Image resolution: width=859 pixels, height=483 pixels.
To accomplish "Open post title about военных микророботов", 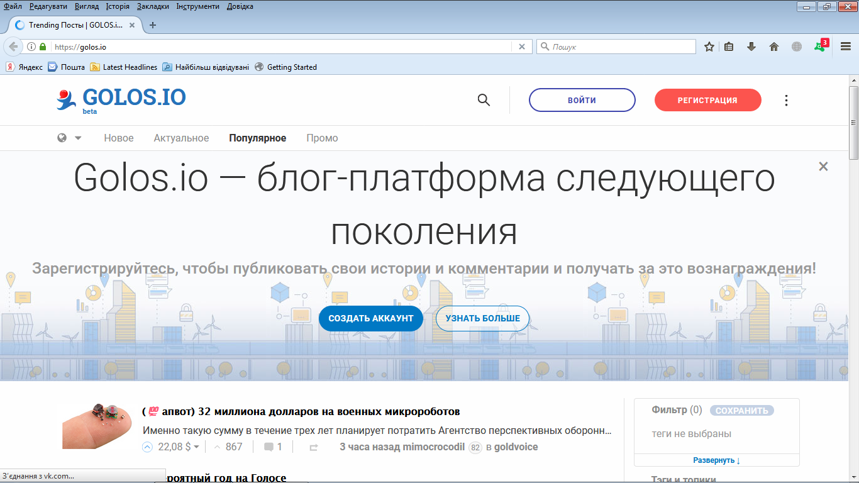I will (x=301, y=411).
